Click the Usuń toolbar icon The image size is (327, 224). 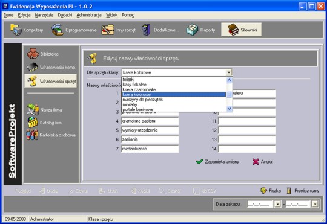click(x=102, y=191)
